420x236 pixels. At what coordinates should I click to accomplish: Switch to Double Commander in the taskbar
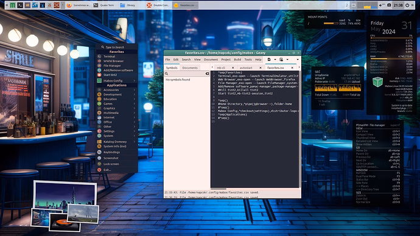158,5
